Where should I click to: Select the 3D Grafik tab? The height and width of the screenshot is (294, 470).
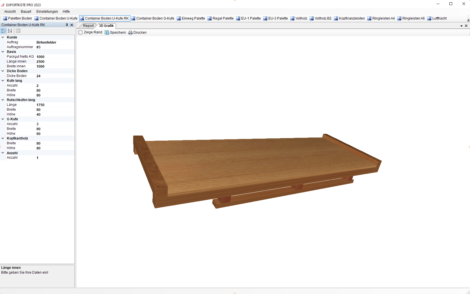(106, 26)
